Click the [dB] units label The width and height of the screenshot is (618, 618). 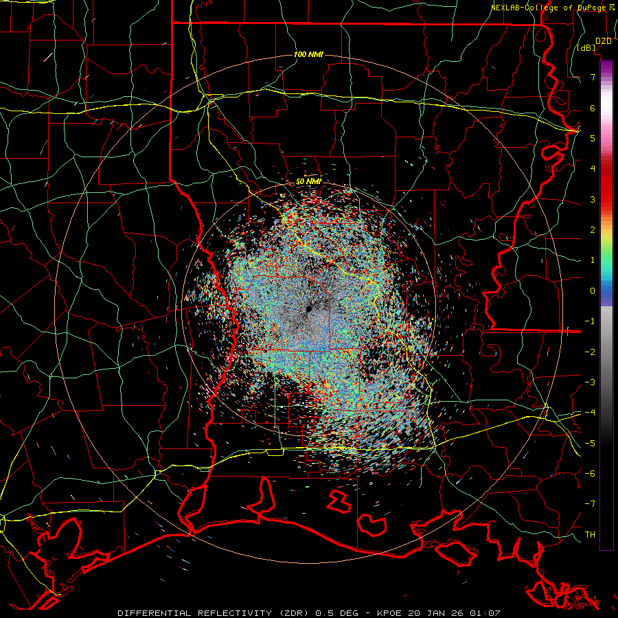(586, 48)
